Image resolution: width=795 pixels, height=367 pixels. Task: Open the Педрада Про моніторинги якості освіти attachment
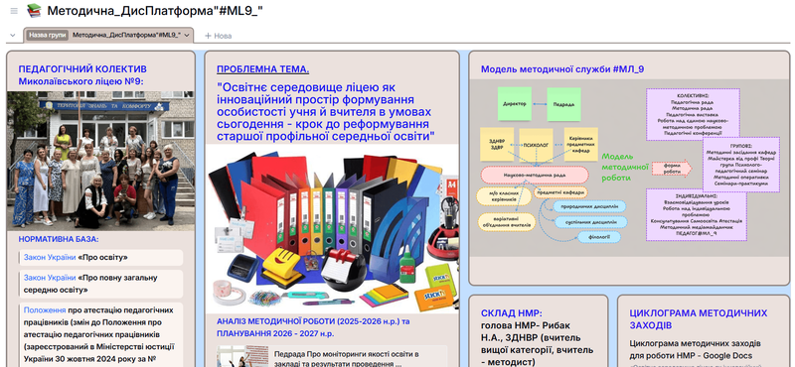pyautogui.click(x=332, y=356)
